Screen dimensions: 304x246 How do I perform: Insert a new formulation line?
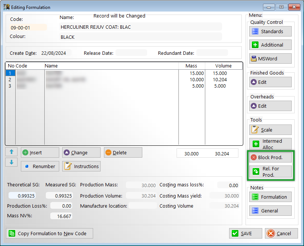click(40, 152)
